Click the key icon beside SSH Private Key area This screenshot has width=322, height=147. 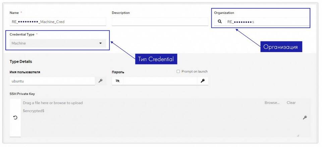point(305,118)
